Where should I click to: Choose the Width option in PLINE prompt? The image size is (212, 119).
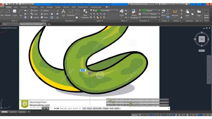tap(117, 108)
